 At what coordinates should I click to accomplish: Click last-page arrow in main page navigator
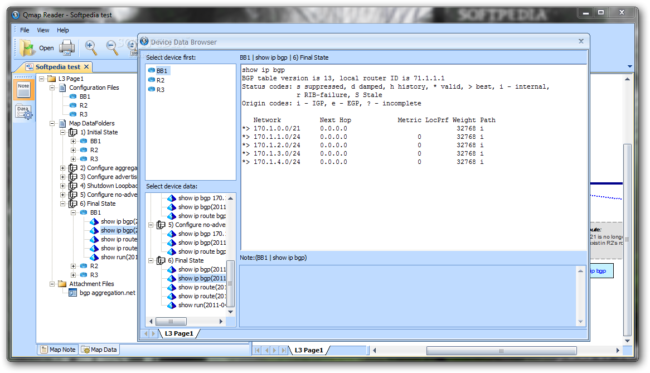[284, 350]
